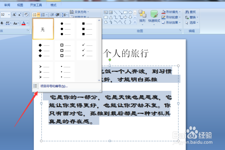Select the right brace shape

coord(130,22)
